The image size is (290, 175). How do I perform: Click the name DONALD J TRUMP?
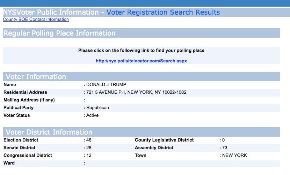[x=106, y=85]
